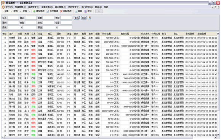Screen dimensions: 221x139
Task: Open the 部门权限 menu
Action: [x=87, y=7]
